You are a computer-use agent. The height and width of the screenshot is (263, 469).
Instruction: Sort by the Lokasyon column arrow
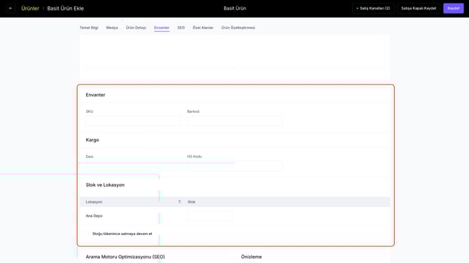point(179,201)
